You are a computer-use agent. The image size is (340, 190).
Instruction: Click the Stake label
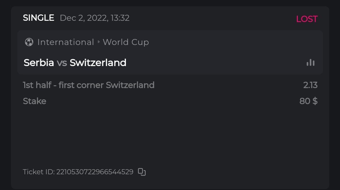tap(35, 101)
